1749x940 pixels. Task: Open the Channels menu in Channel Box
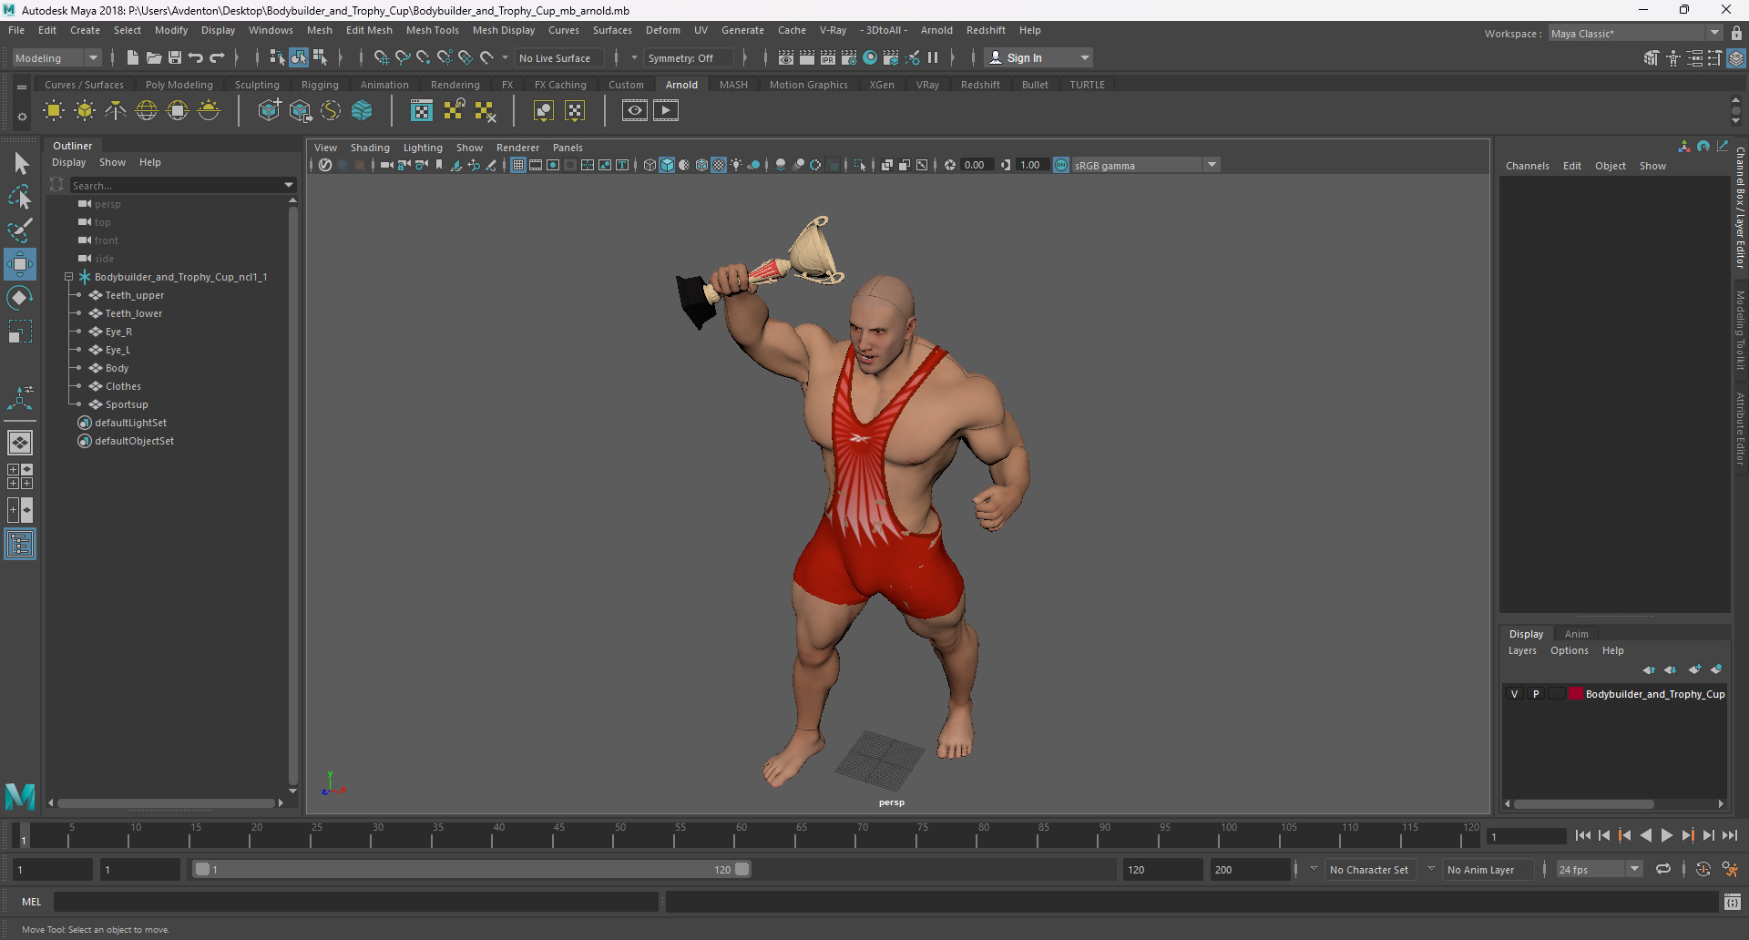pyautogui.click(x=1527, y=166)
